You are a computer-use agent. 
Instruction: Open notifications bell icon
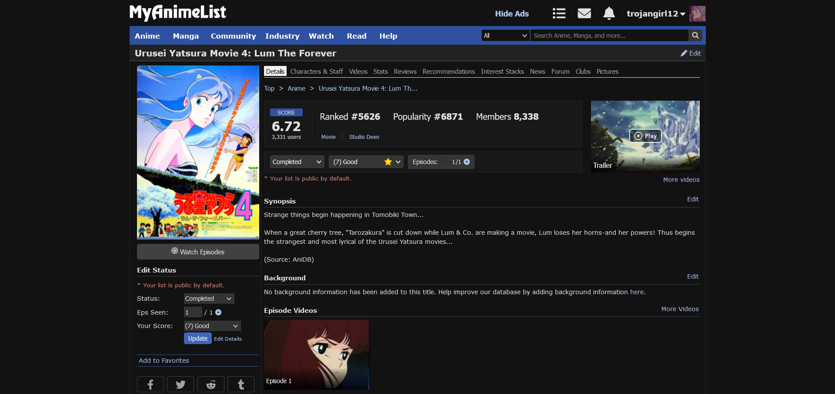(x=609, y=13)
